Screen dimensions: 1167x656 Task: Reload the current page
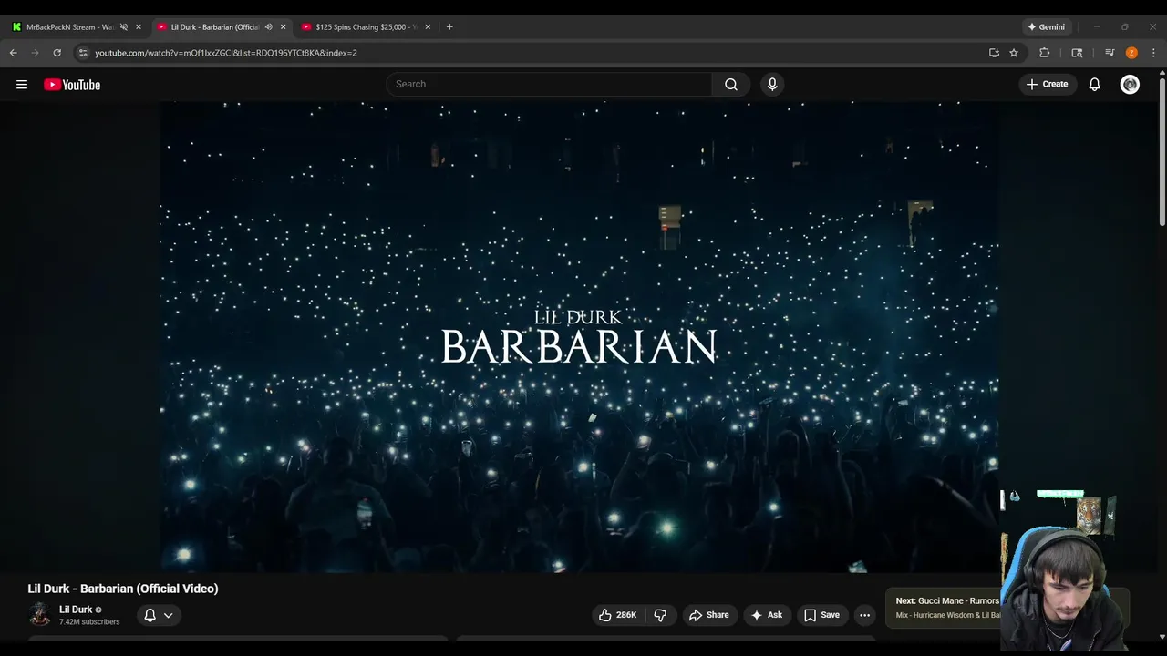[x=57, y=53]
